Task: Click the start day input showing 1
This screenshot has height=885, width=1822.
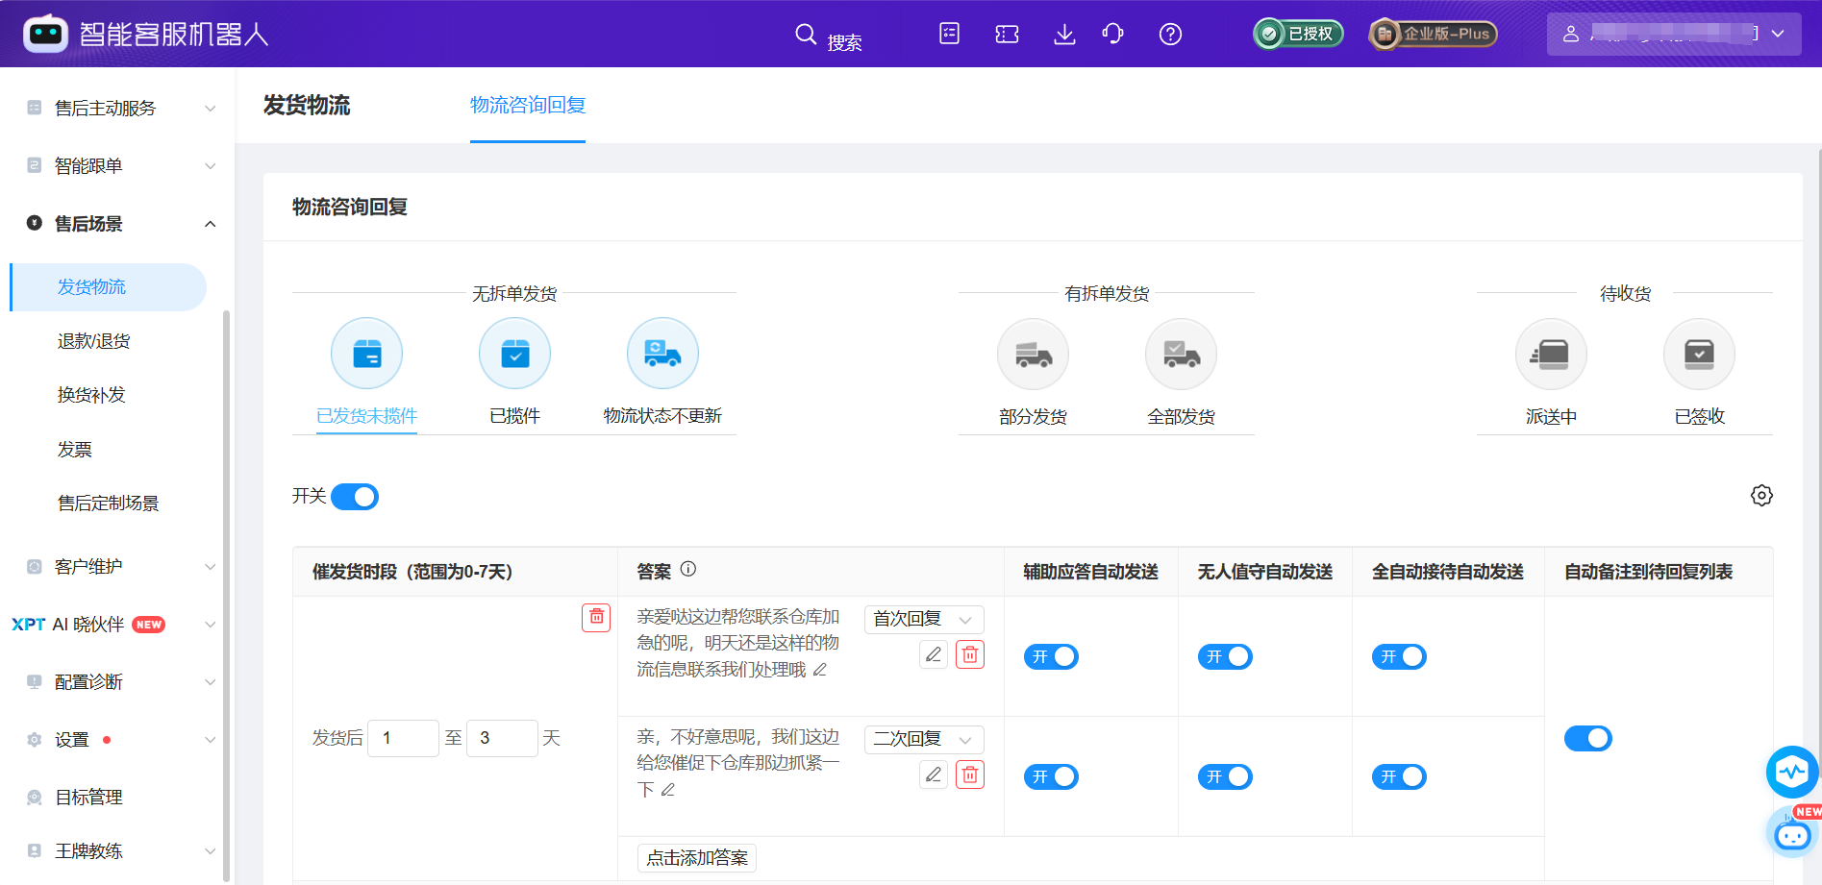Action: click(x=404, y=738)
